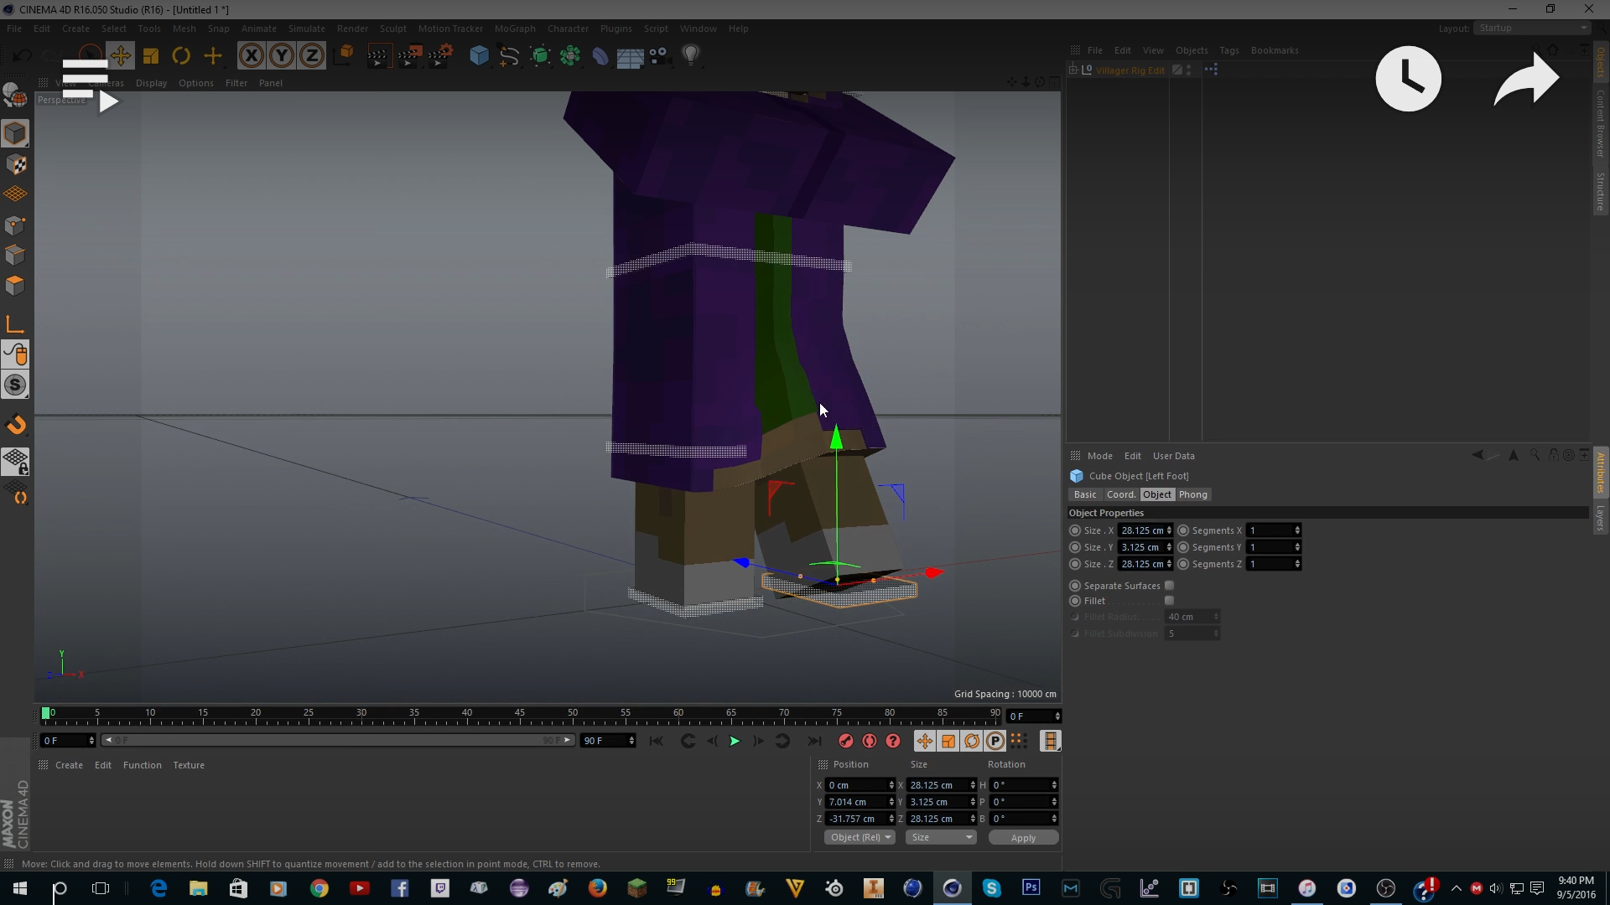Open the Object (Rel) dropdown
1610x905 pixels.
(x=860, y=838)
